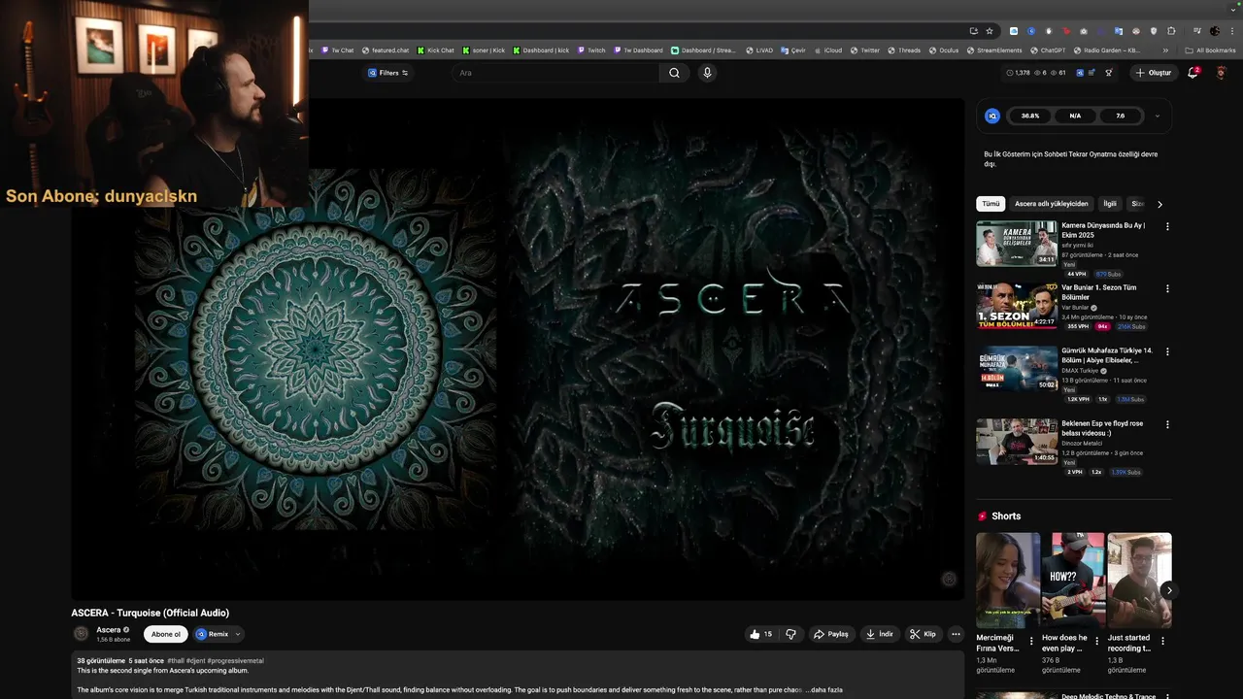Open the Mercimeği Fırına short thumbnail
Image resolution: width=1243 pixels, height=699 pixels.
click(x=1008, y=580)
